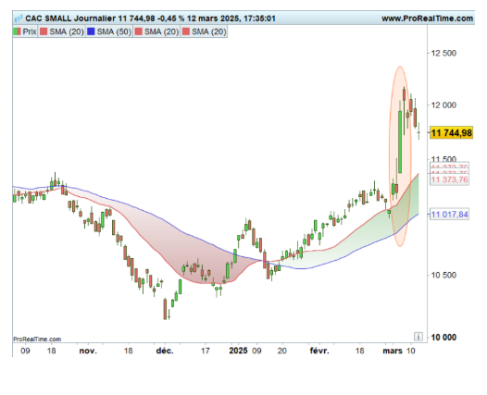
Task: Click the 2025 date axis label
Action: [x=238, y=351]
